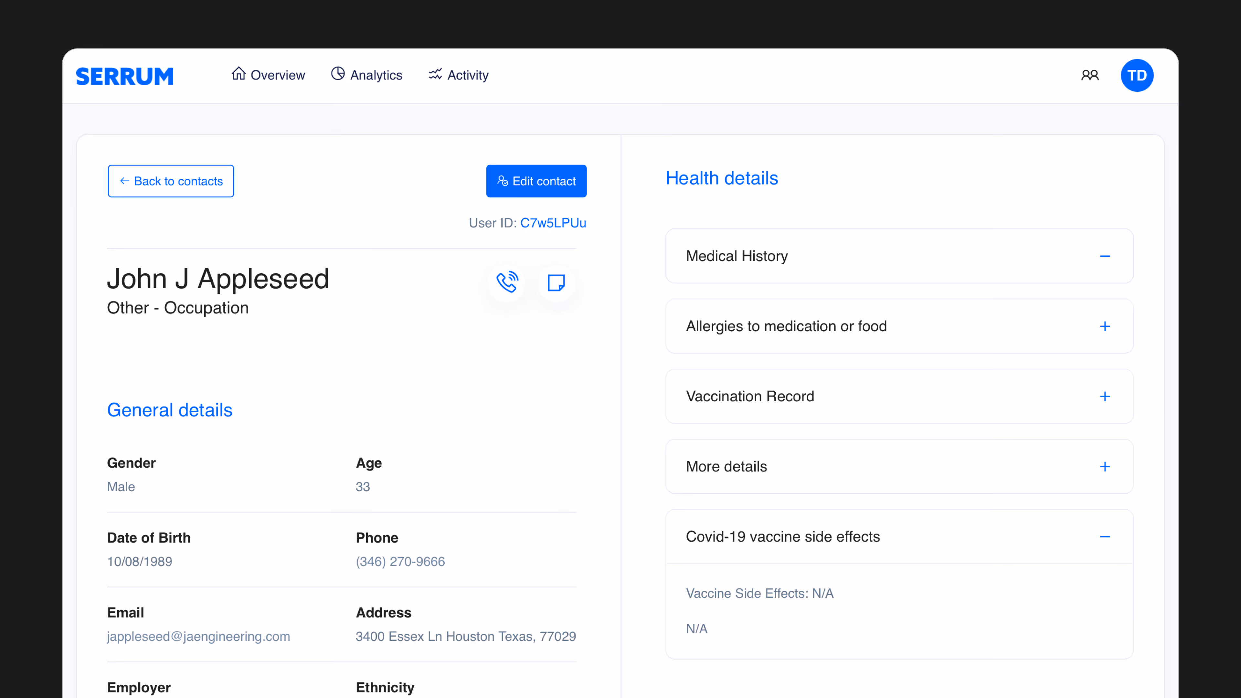Click the Activity trend line icon
The height and width of the screenshot is (698, 1241).
(435, 74)
